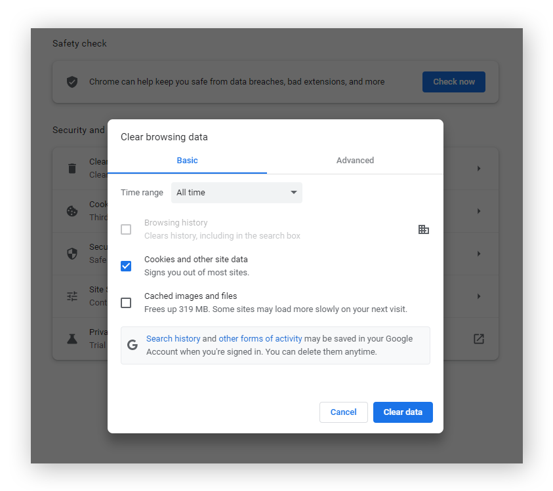553x491 pixels.
Task: Click the Clear browsing data dialog title
Action: click(164, 137)
